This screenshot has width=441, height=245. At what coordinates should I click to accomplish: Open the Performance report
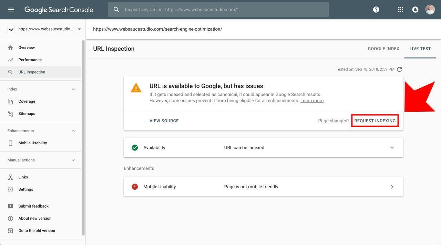tap(30, 60)
